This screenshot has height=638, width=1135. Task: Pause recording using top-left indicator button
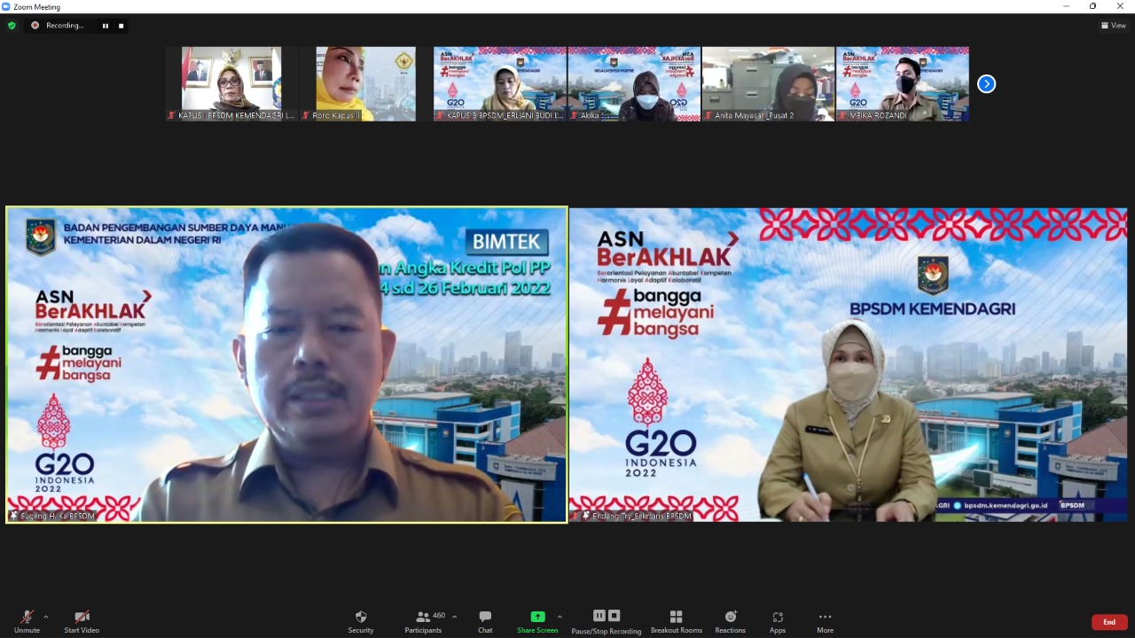coord(106,26)
